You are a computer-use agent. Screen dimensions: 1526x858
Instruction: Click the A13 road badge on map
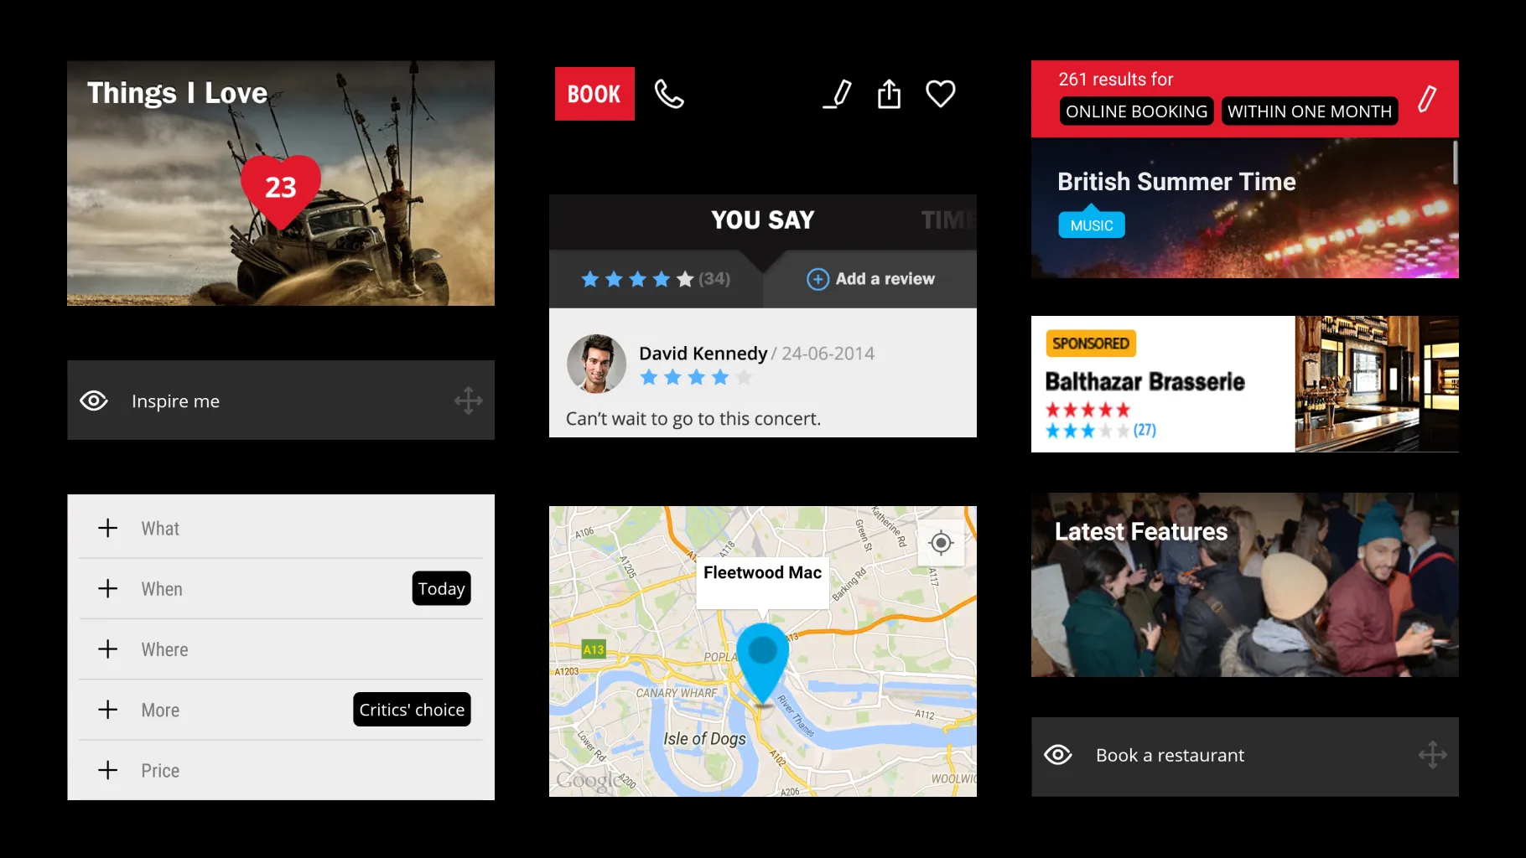pyautogui.click(x=594, y=649)
